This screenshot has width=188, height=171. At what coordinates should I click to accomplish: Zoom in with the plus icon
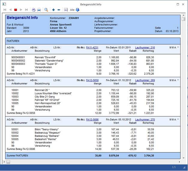pos(53,10)
